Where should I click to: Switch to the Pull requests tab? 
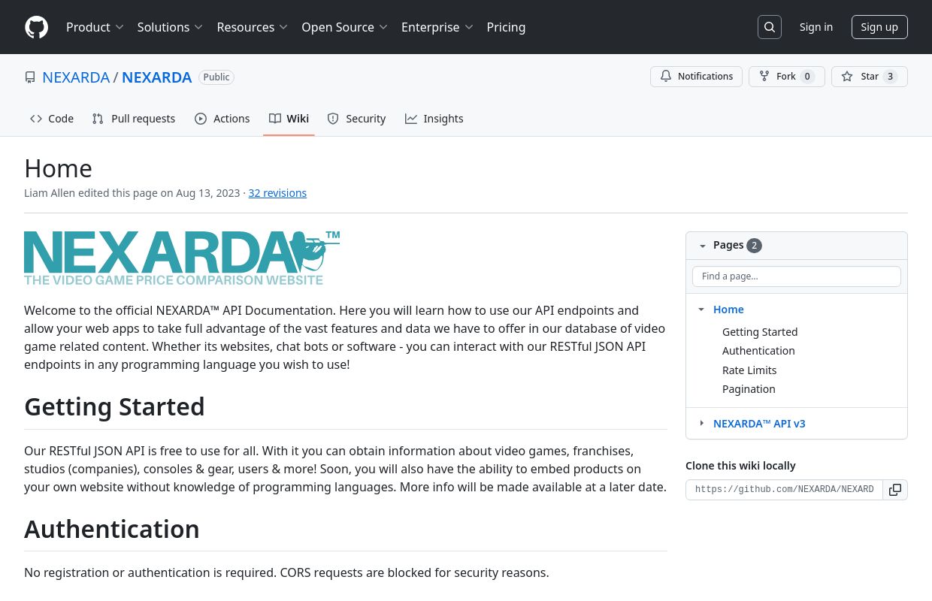[134, 119]
